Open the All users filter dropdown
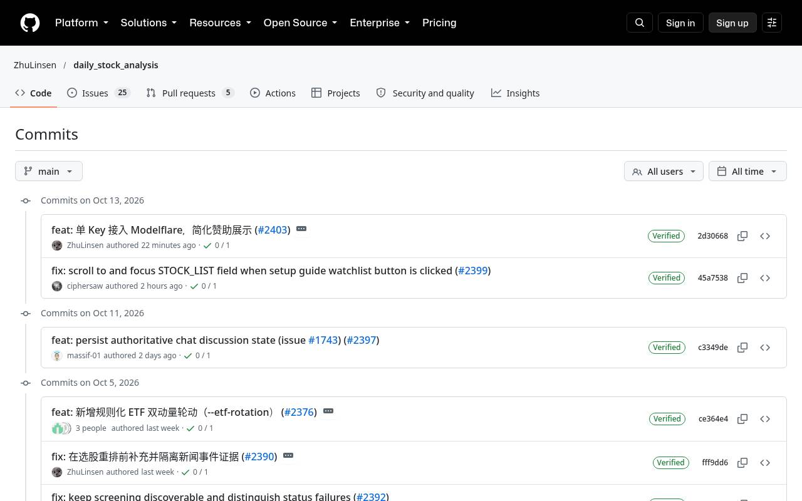The image size is (802, 501). click(x=664, y=171)
